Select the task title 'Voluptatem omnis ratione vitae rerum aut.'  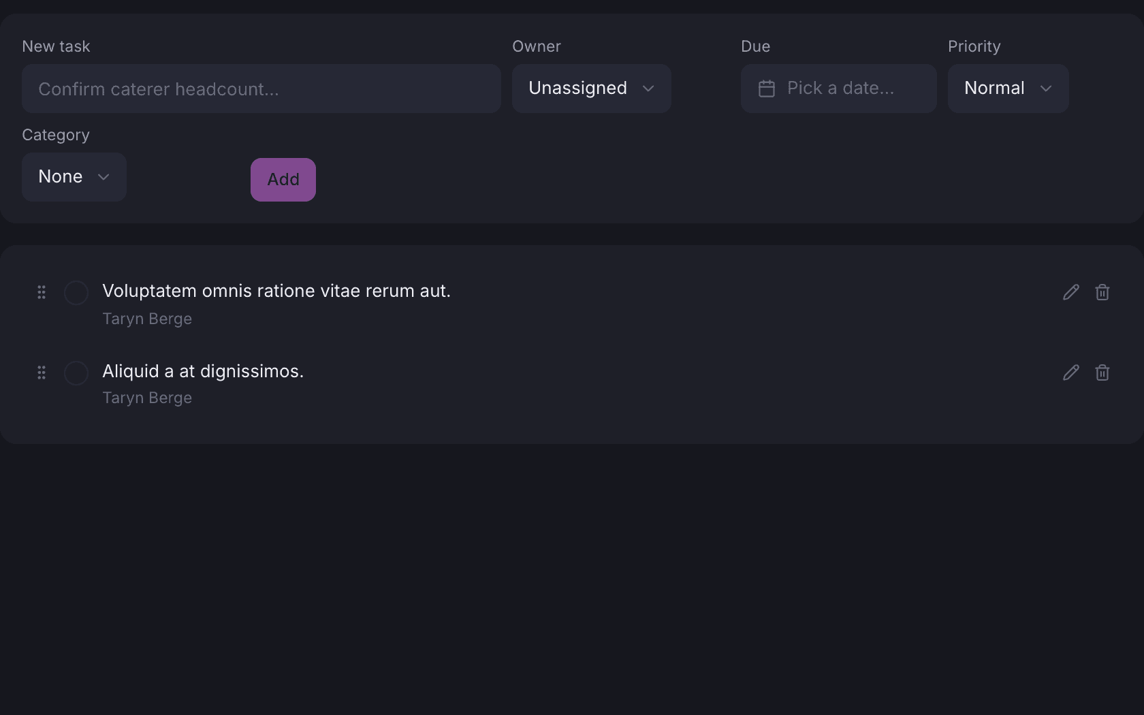click(276, 291)
